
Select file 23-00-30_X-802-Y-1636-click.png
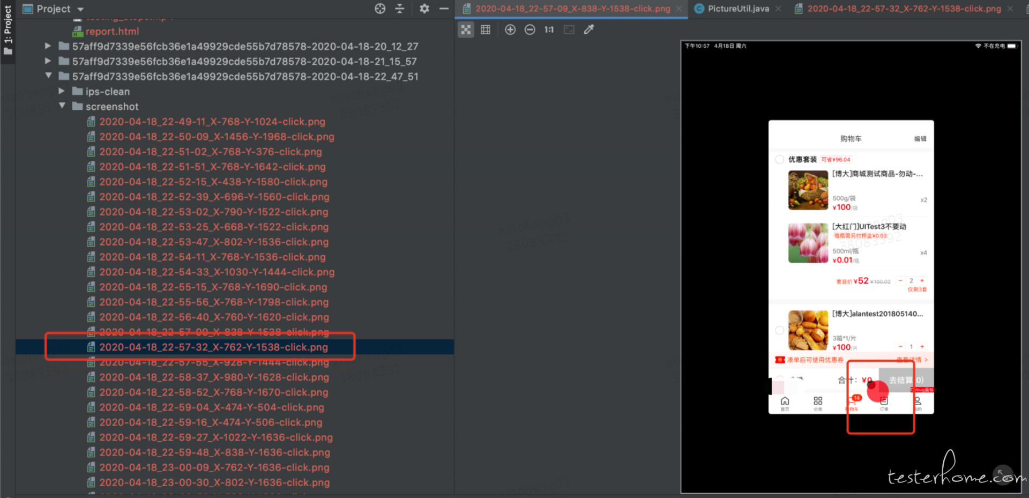click(x=214, y=482)
